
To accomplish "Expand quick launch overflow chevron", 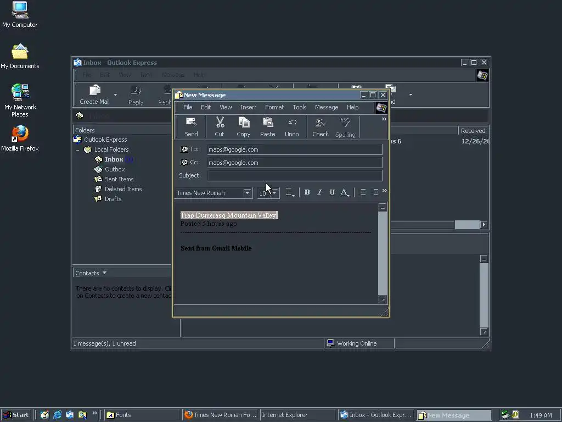I will click(94, 413).
